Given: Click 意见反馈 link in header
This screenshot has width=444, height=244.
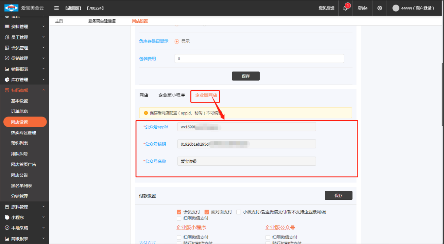Looking at the screenshot, I should click(326, 8).
